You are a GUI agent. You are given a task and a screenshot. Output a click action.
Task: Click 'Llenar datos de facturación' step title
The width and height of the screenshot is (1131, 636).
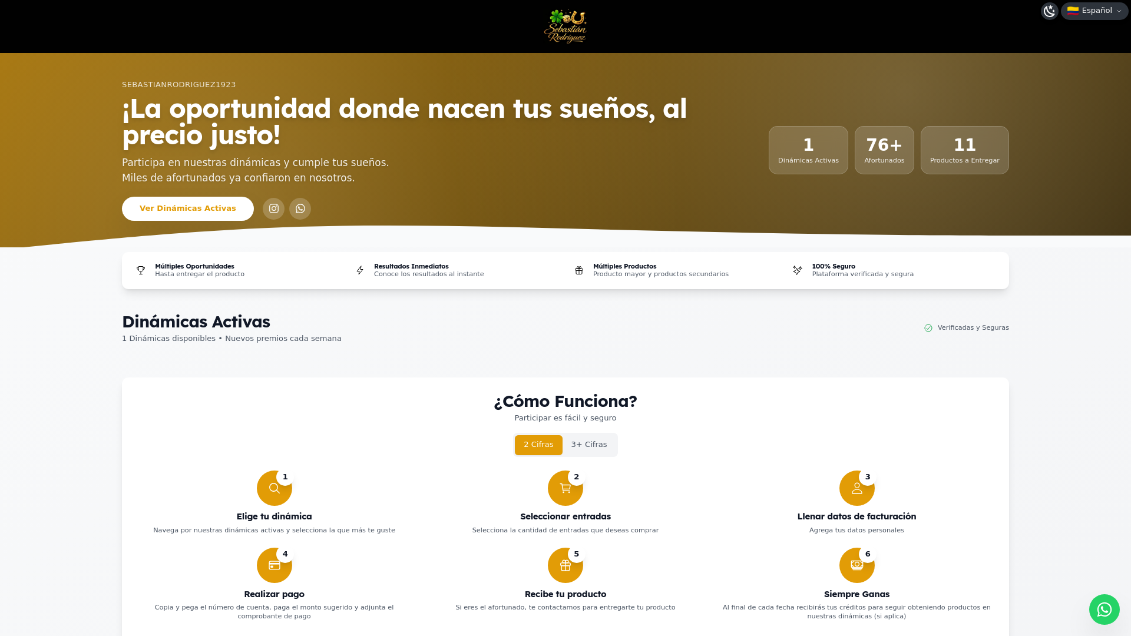coord(857,516)
